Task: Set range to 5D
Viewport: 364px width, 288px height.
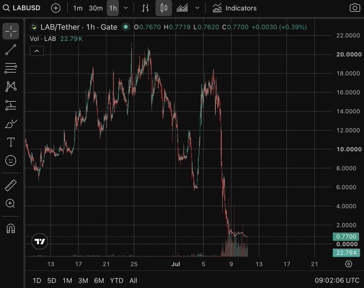Action: coord(52,281)
